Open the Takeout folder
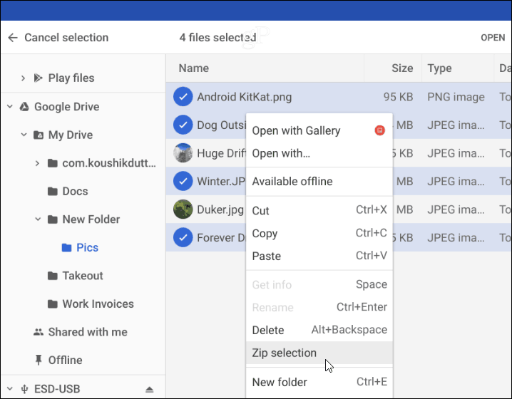 pos(83,276)
